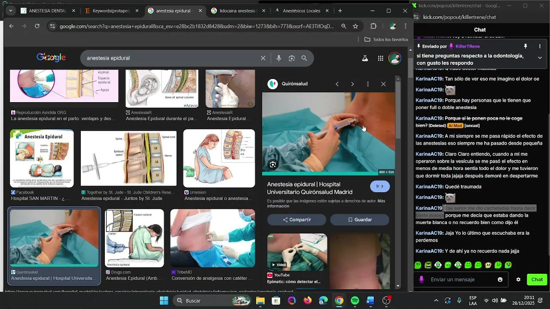Image resolution: width=550 pixels, height=309 pixels.
Task: Show previous image in preview panel
Action: coord(337,84)
